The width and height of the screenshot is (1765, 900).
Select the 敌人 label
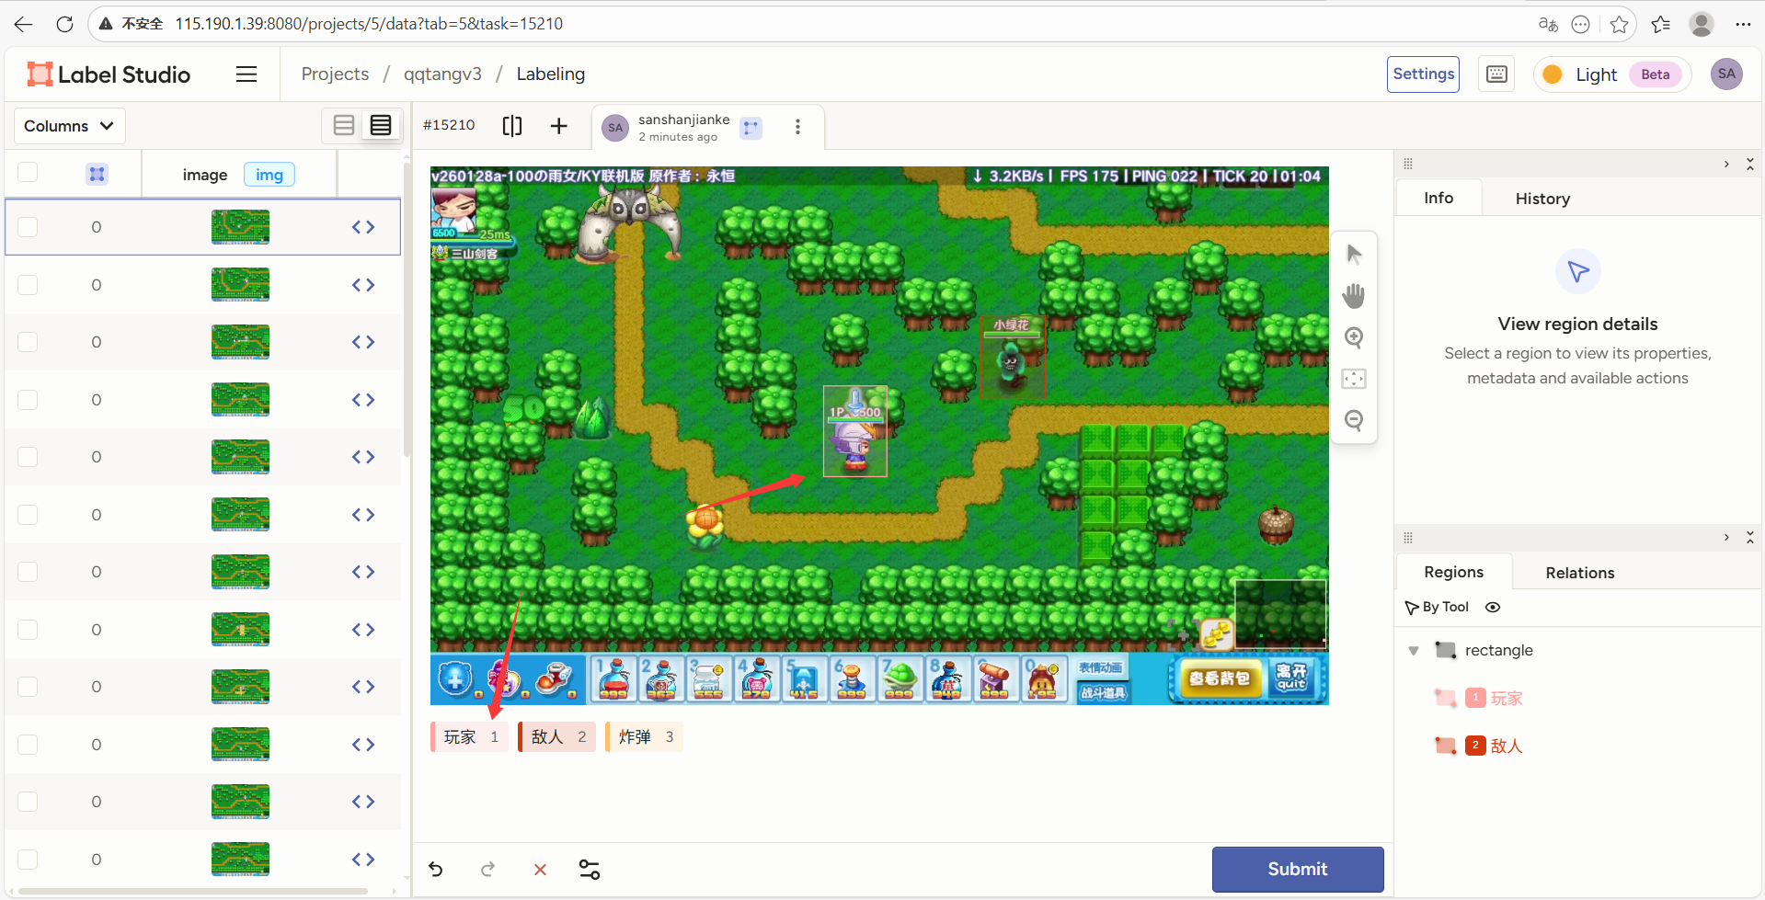click(x=556, y=736)
